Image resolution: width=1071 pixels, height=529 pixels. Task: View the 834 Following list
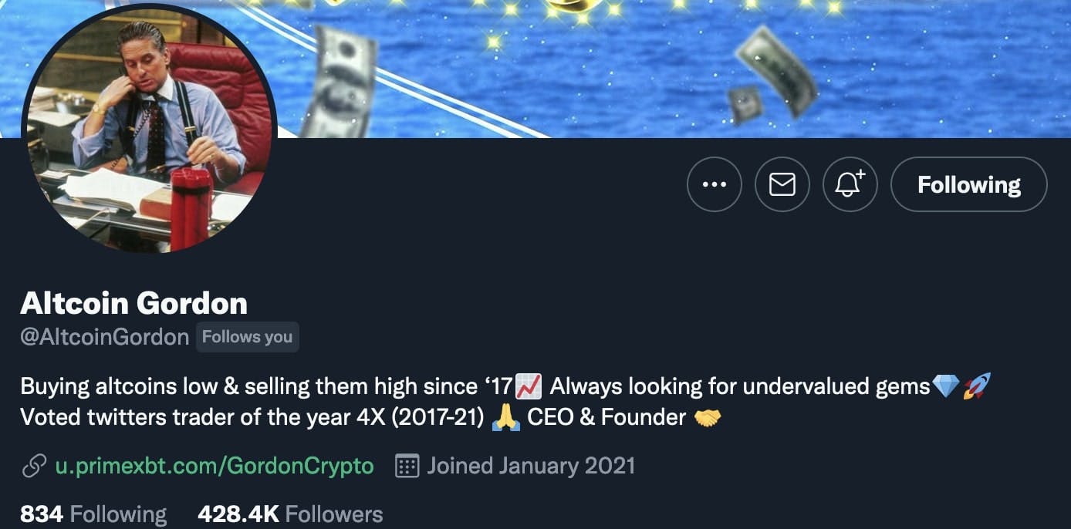[x=91, y=512]
